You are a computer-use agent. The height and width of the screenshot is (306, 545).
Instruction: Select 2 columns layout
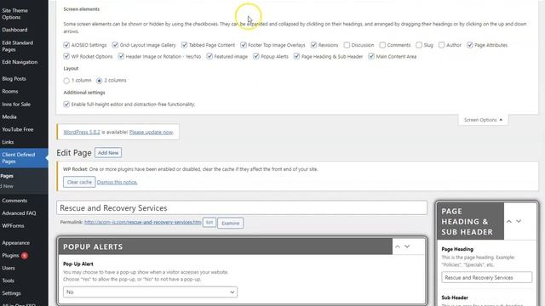pos(99,81)
